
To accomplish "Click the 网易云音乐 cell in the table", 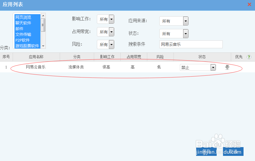I will click(36, 67).
